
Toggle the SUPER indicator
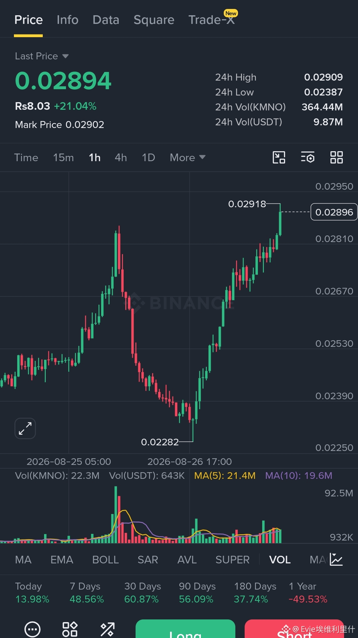point(232,560)
